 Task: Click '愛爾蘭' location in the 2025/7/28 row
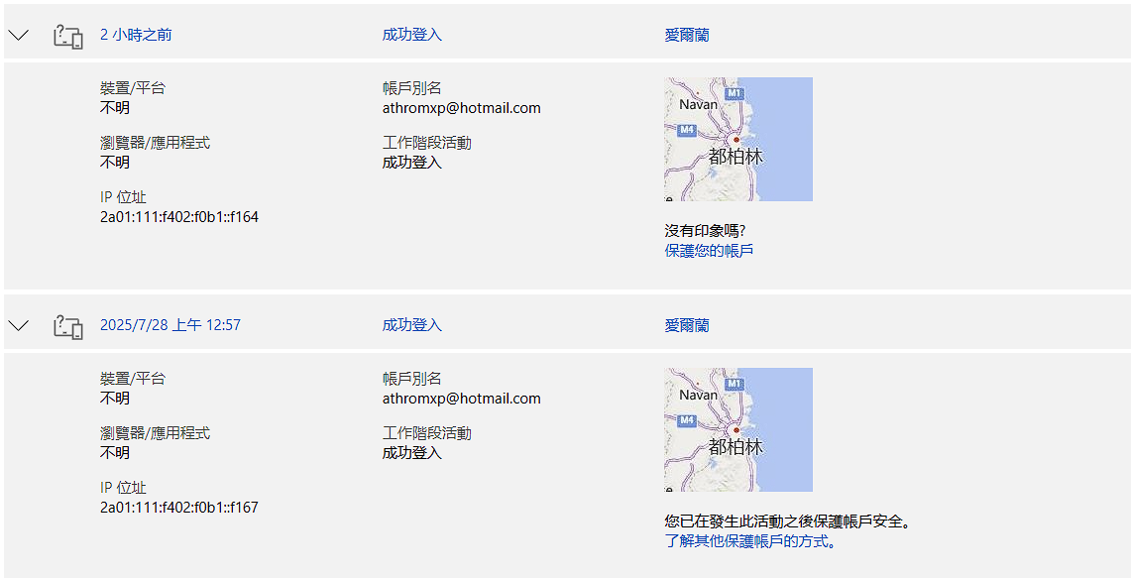click(x=686, y=325)
